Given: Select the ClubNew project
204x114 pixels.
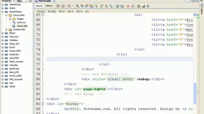Looking at the screenshot, I should (x=13, y=40).
